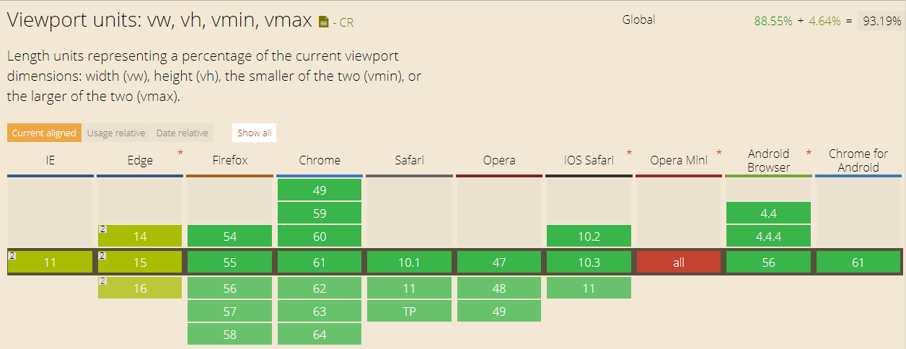
Task: Click the Show all button
Action: click(255, 133)
